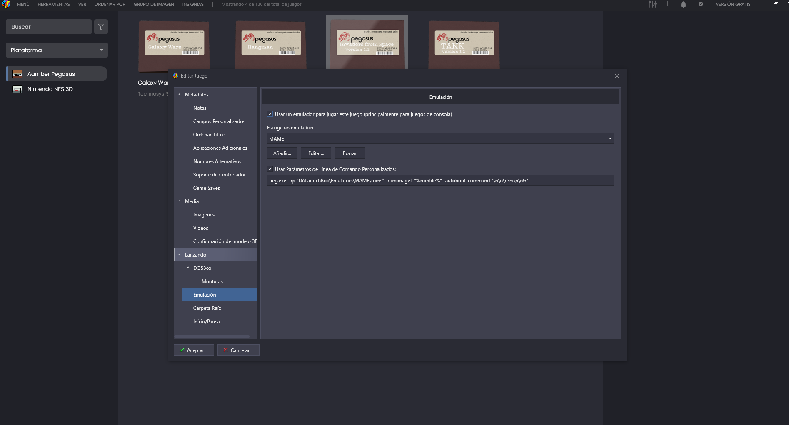Screen dimensions: 789x425
Task: Collapse the Lanzando tree section
Action: tap(180, 254)
